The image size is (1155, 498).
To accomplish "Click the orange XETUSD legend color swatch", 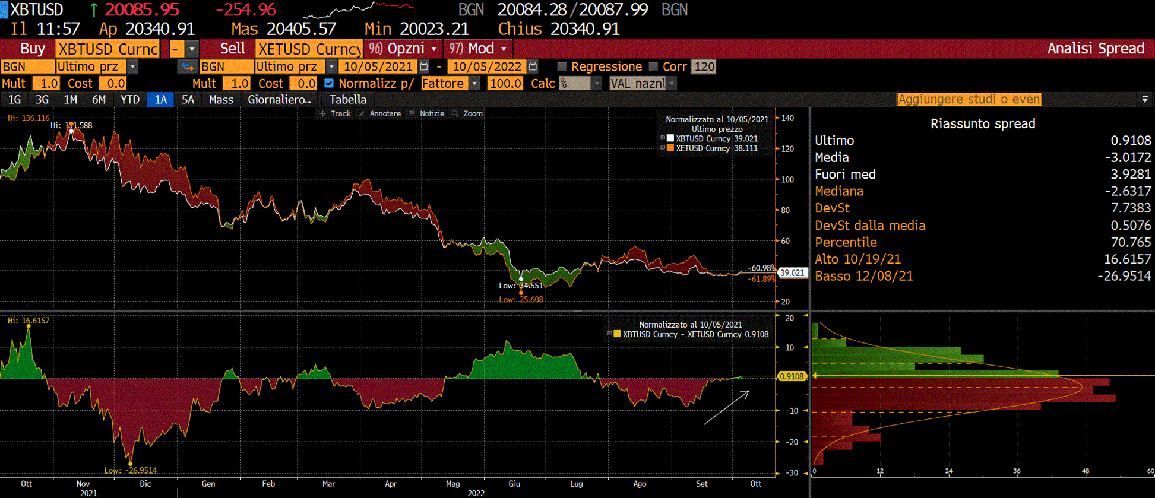I will point(670,148).
